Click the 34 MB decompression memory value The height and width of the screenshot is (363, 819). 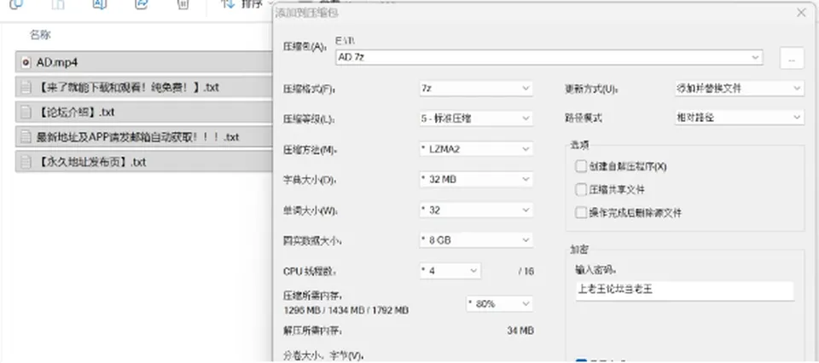[x=520, y=331]
